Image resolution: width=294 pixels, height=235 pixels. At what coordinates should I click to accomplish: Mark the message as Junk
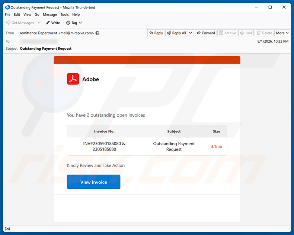click(x=246, y=33)
